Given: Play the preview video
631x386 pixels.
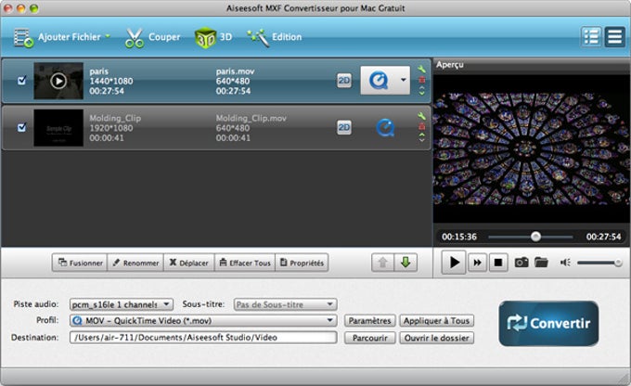Looking at the screenshot, I should [x=454, y=263].
